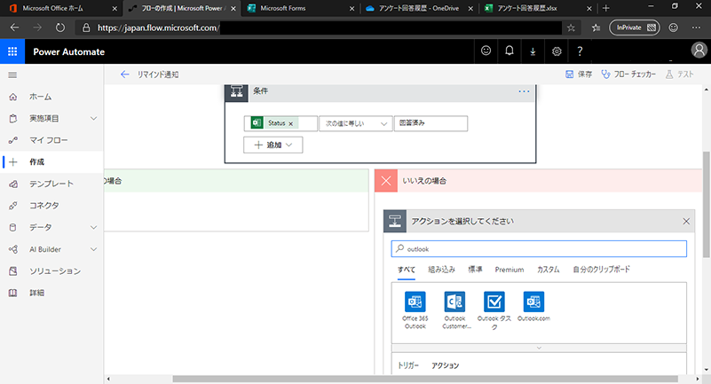Switch to the 標準 filter tab
The image size is (711, 384).
(475, 270)
